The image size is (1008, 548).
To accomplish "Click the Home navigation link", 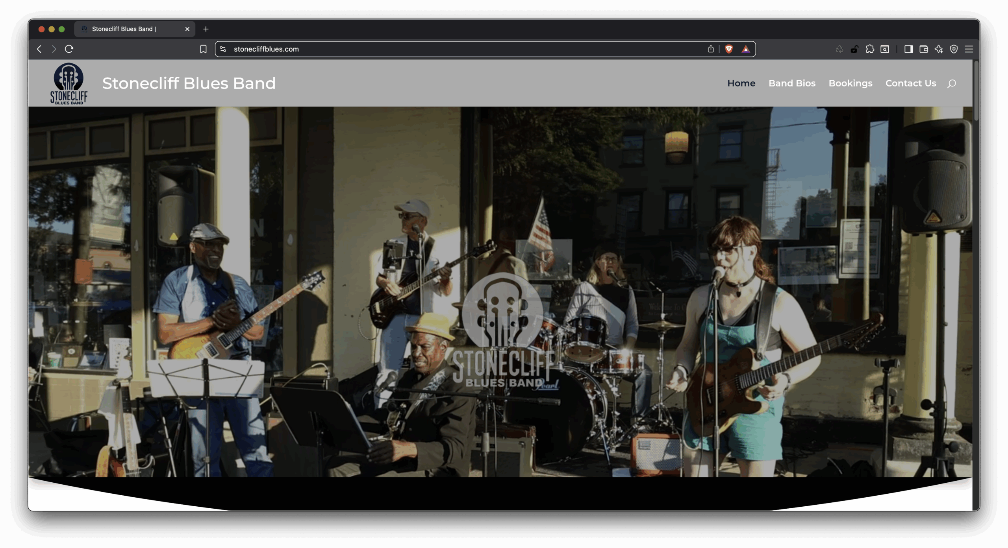I will [741, 83].
